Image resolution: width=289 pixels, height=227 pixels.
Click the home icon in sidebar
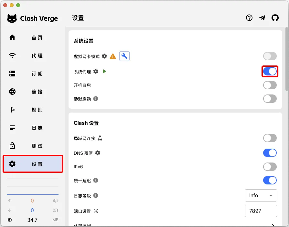click(12, 37)
